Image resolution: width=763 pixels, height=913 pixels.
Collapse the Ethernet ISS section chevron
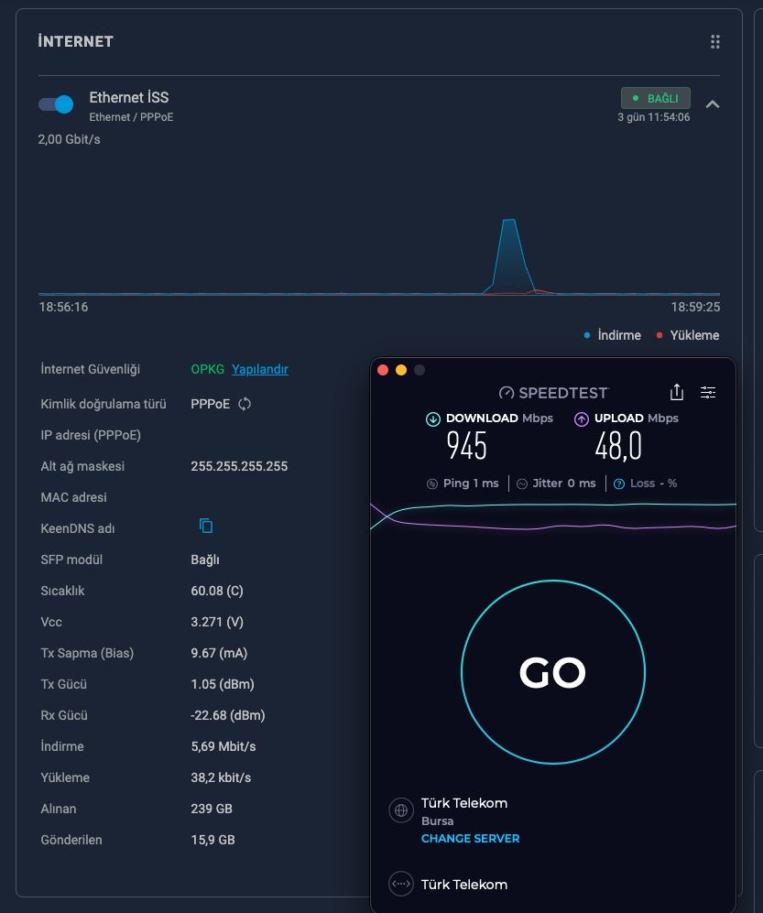pyautogui.click(x=713, y=104)
